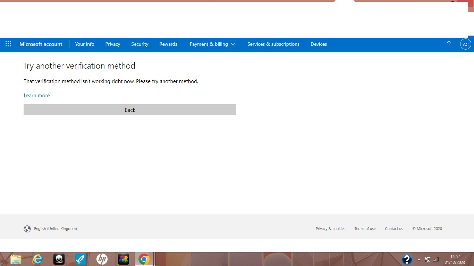
Task: Launch the HP app from taskbar
Action: pyautogui.click(x=102, y=259)
